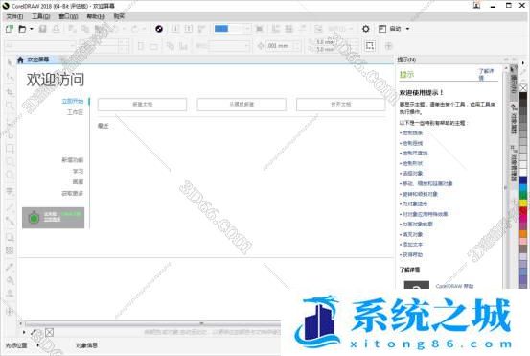530x356 pixels.
Task: Select 获取更多 in welcome sidebar
Action: [72, 193]
